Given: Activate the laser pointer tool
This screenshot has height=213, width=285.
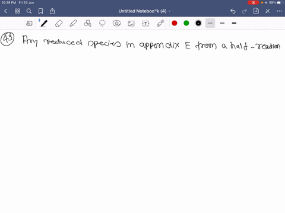Looking at the screenshot, I should (x=160, y=24).
